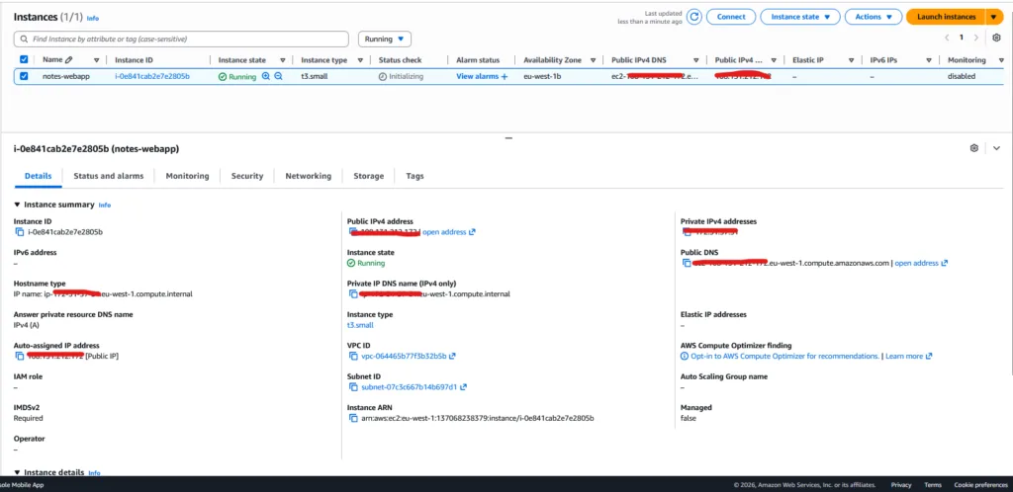
Task: Collapse the Instance summary section
Action: click(17, 205)
